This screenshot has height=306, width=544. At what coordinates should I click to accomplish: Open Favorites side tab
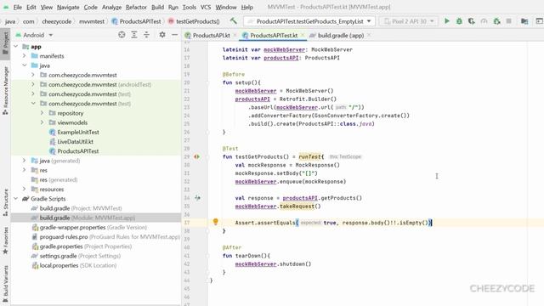tap(5, 241)
